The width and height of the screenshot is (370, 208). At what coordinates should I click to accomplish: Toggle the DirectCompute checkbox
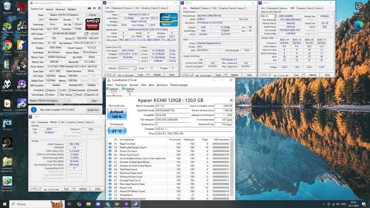[70, 90]
